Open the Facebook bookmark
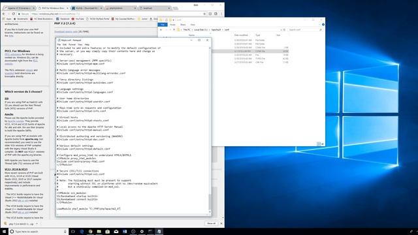418x235 pixels. [63, 19]
